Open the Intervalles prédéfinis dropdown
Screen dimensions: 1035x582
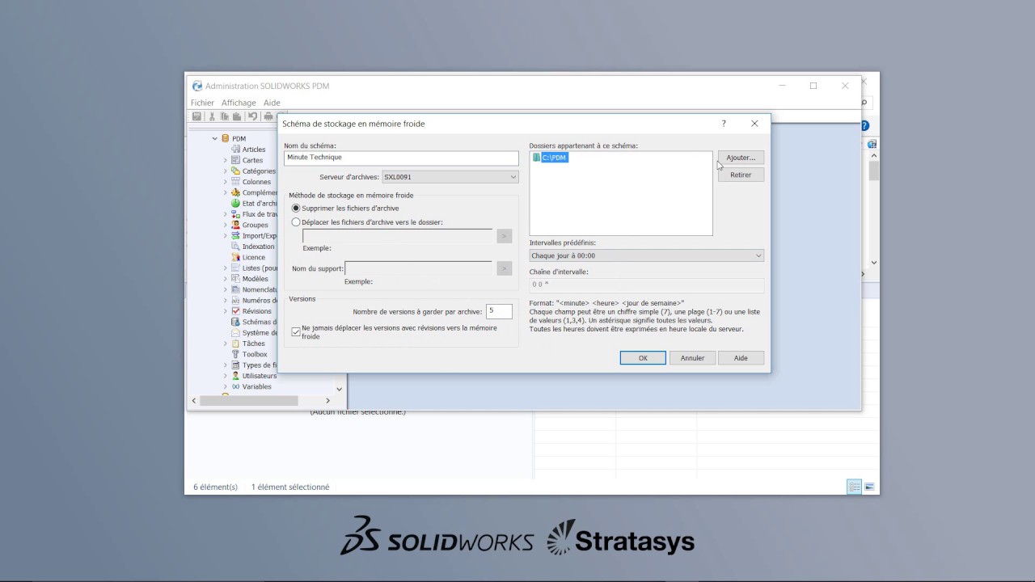coord(646,255)
